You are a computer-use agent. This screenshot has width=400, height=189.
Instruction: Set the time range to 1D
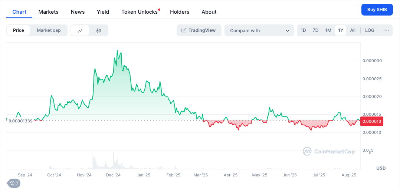(303, 30)
